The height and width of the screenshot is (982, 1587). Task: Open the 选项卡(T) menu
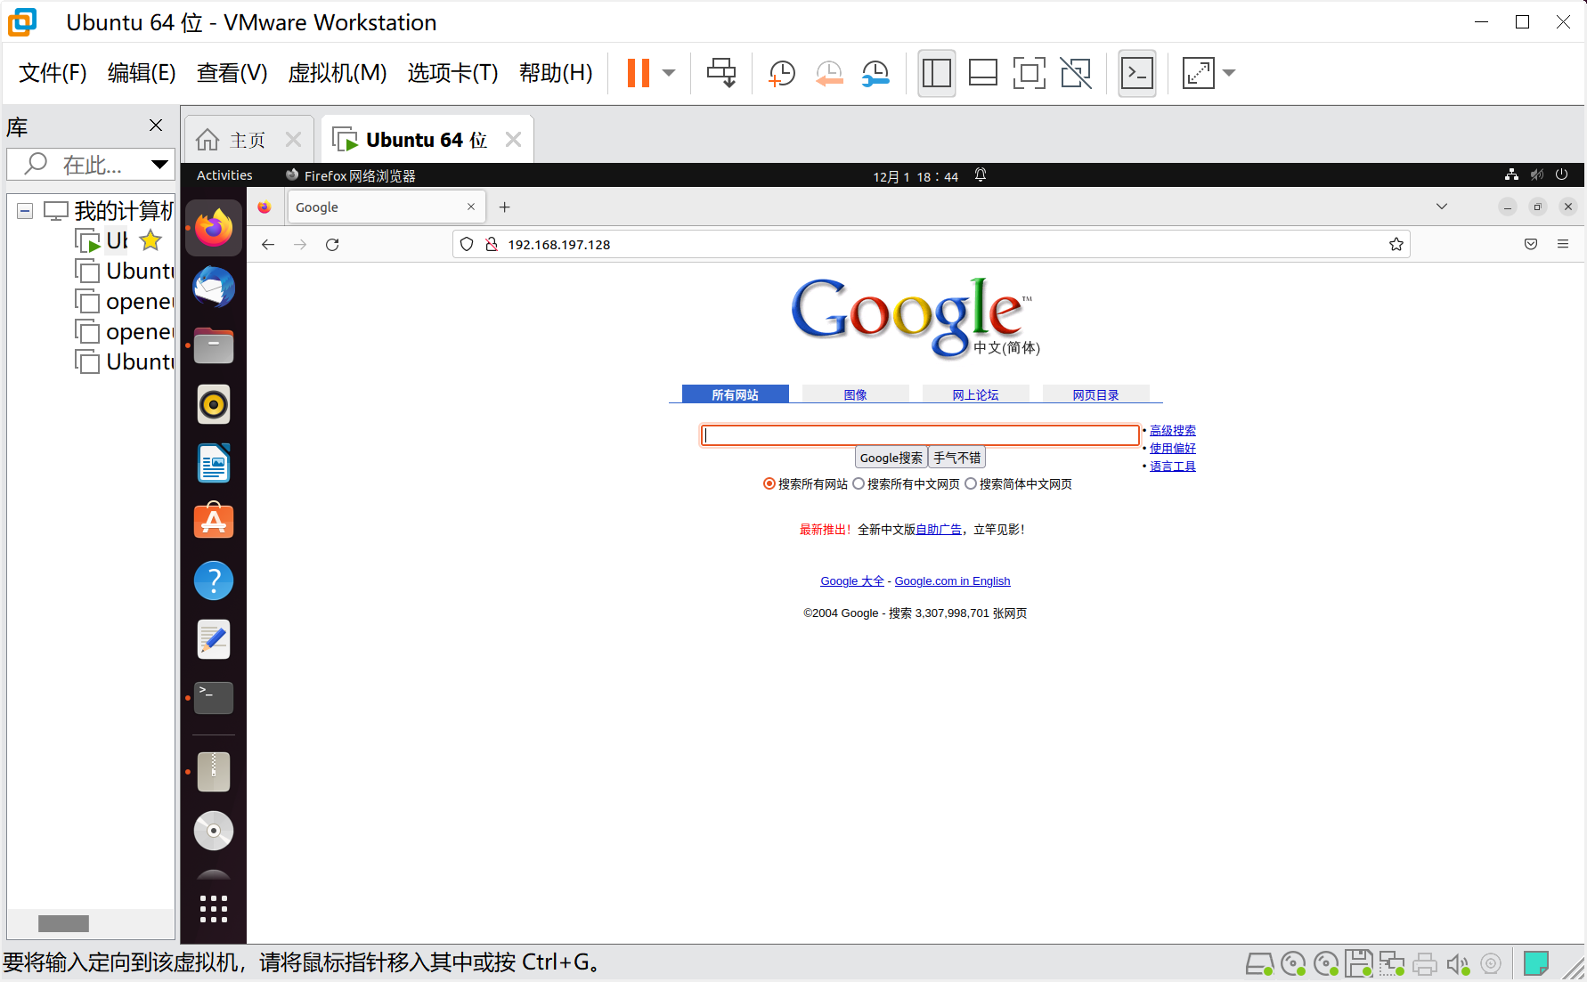pos(452,73)
